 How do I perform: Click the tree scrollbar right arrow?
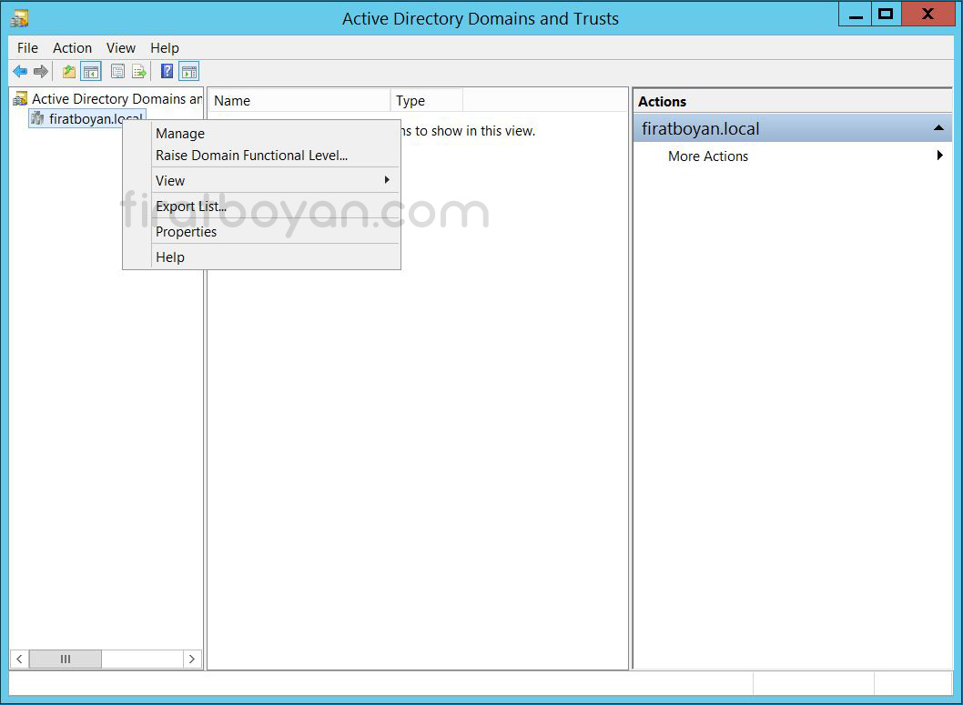(x=192, y=659)
